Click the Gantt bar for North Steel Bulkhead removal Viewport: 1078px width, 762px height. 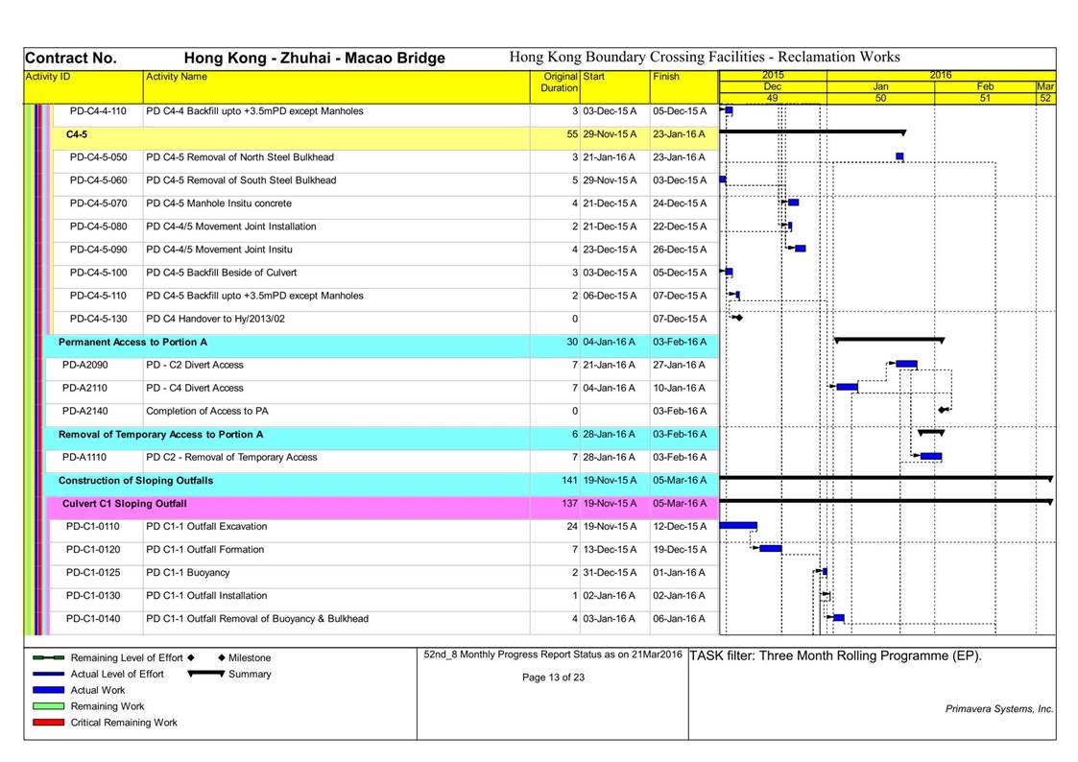900,156
